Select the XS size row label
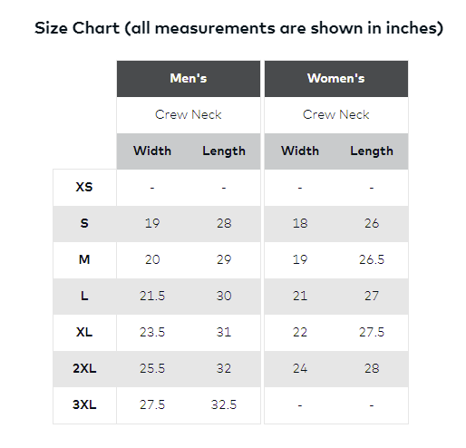 coord(84,187)
